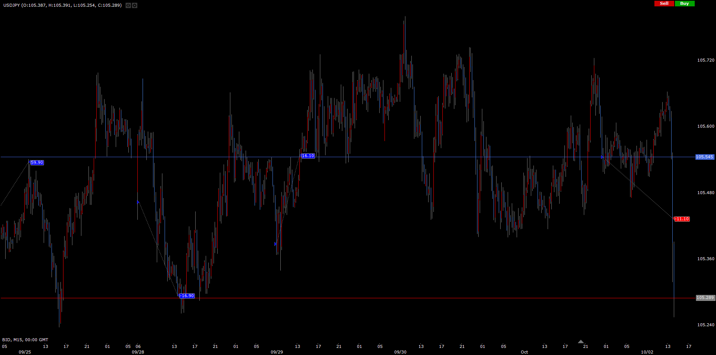Select the red -11.10 loss label
Image resolution: width=716 pixels, height=355 pixels.
pyautogui.click(x=682, y=219)
